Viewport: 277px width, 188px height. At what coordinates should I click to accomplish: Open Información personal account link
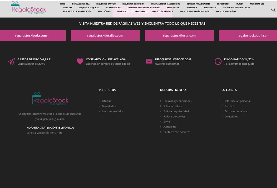[x=237, y=101]
